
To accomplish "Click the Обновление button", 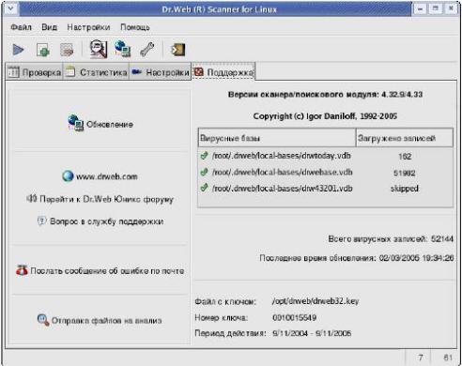I will 100,124.
